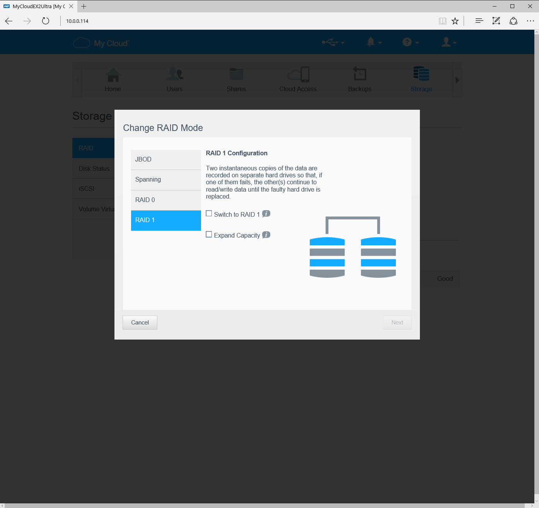This screenshot has width=539, height=508.
Task: Select the Spanning mode tab
Action: coord(166,180)
